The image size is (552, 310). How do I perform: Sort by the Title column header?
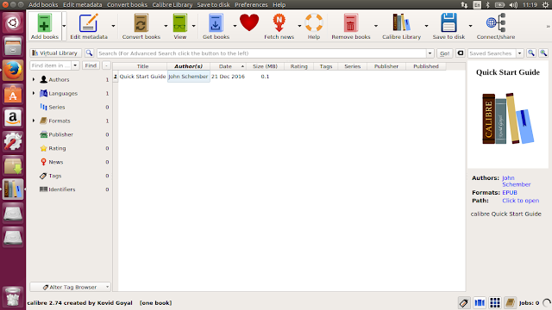pos(142,66)
